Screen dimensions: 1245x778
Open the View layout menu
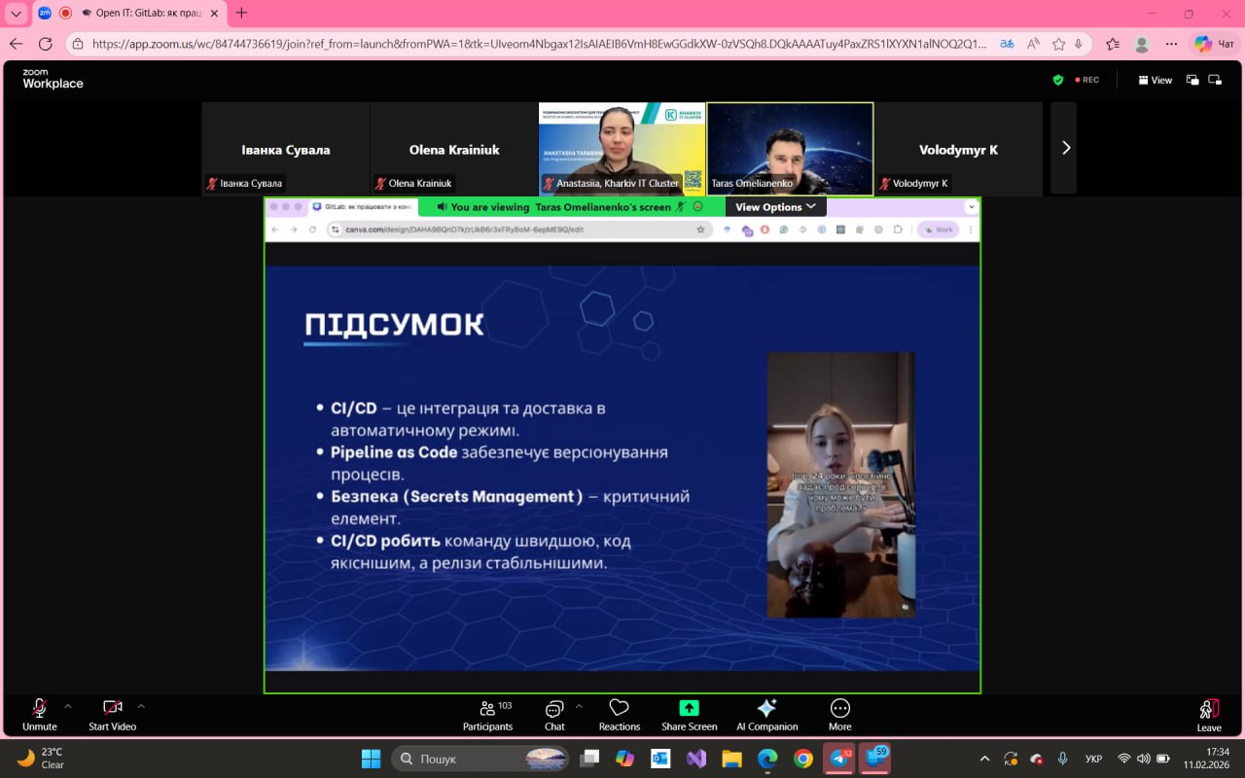(x=1156, y=80)
